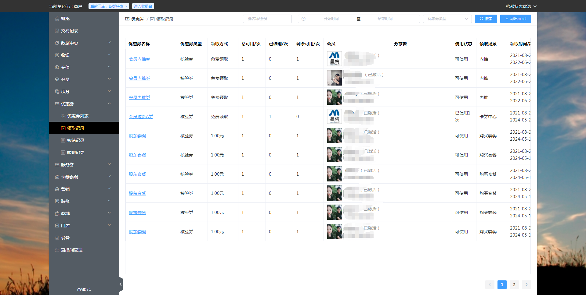This screenshot has width=586, height=295.
Task: Click the 装修 edit icon
Action: 57,201
